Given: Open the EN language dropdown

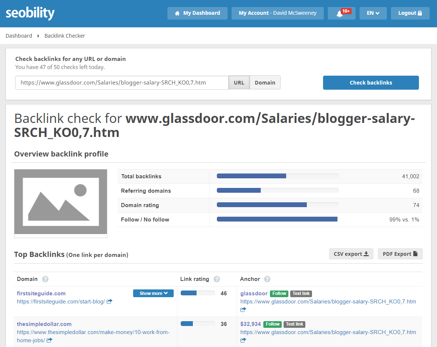Looking at the screenshot, I should coord(373,13).
